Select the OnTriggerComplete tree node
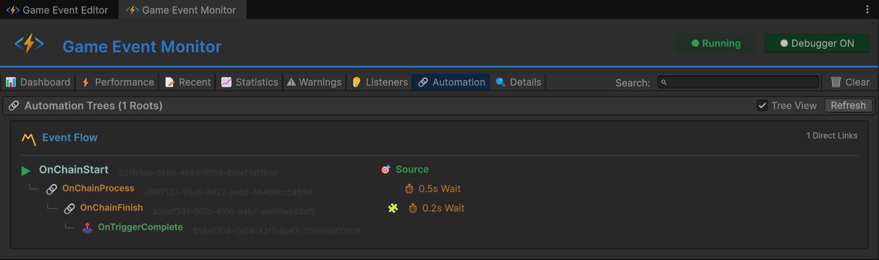Image resolution: width=879 pixels, height=260 pixels. point(140,227)
